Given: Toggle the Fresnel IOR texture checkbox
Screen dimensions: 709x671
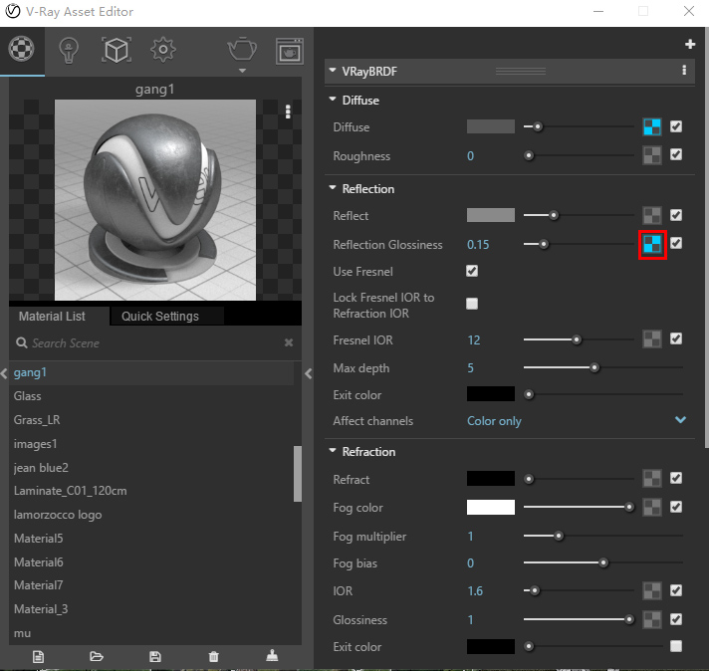Looking at the screenshot, I should 675,338.
